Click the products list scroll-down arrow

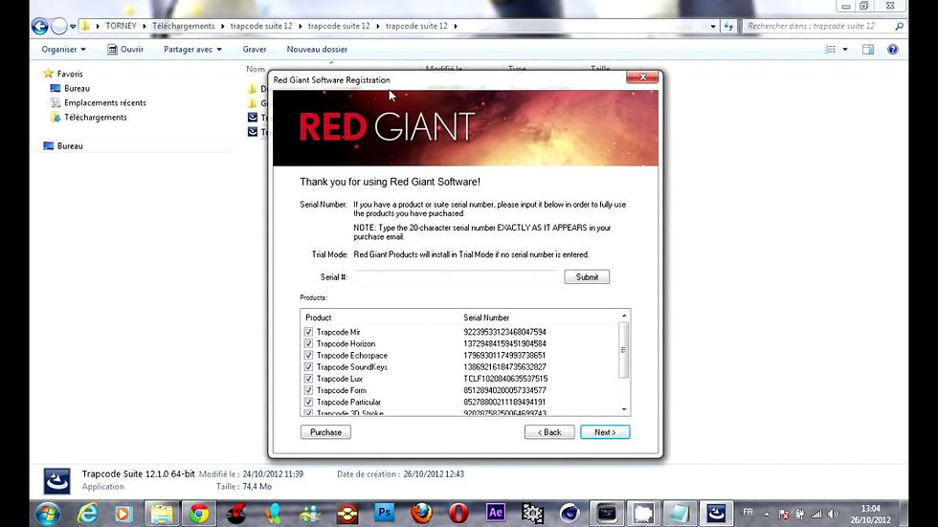click(x=624, y=410)
